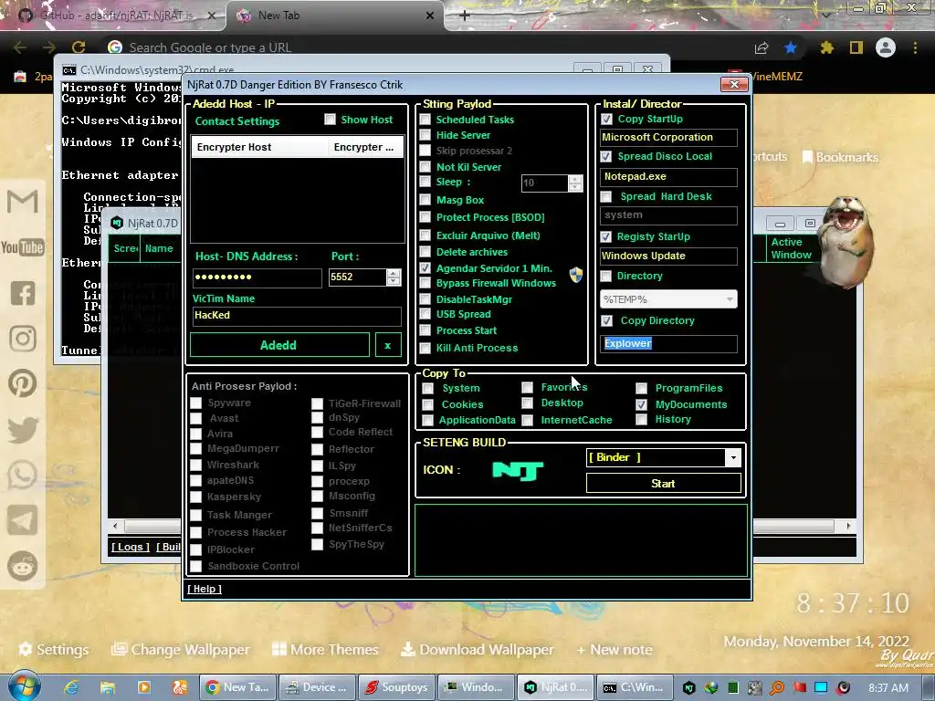
Task: Open the Chrome profile avatar
Action: [x=886, y=47]
